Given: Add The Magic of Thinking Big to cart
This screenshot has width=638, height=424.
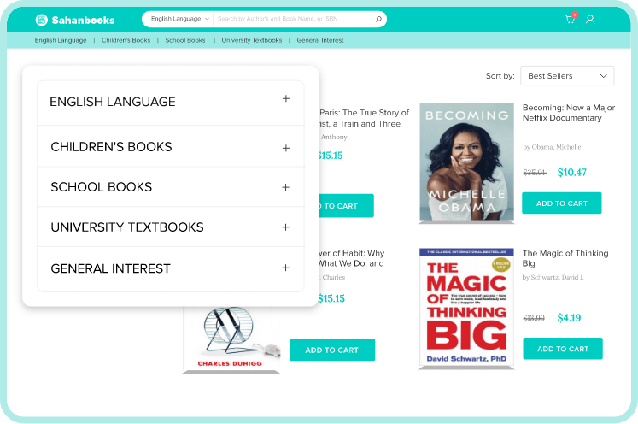Looking at the screenshot, I should tap(563, 349).
